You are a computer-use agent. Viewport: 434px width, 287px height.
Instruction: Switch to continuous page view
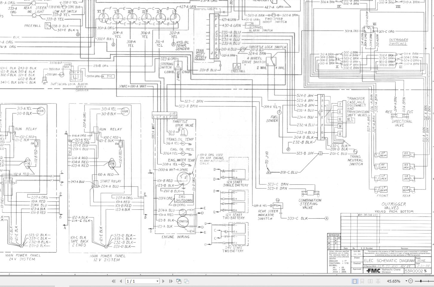tap(362, 281)
